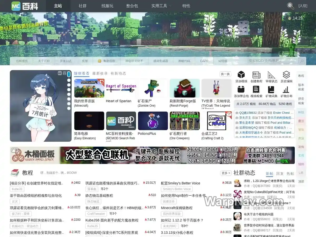
Task: Go to 主站 in top navigation
Action: [58, 6]
